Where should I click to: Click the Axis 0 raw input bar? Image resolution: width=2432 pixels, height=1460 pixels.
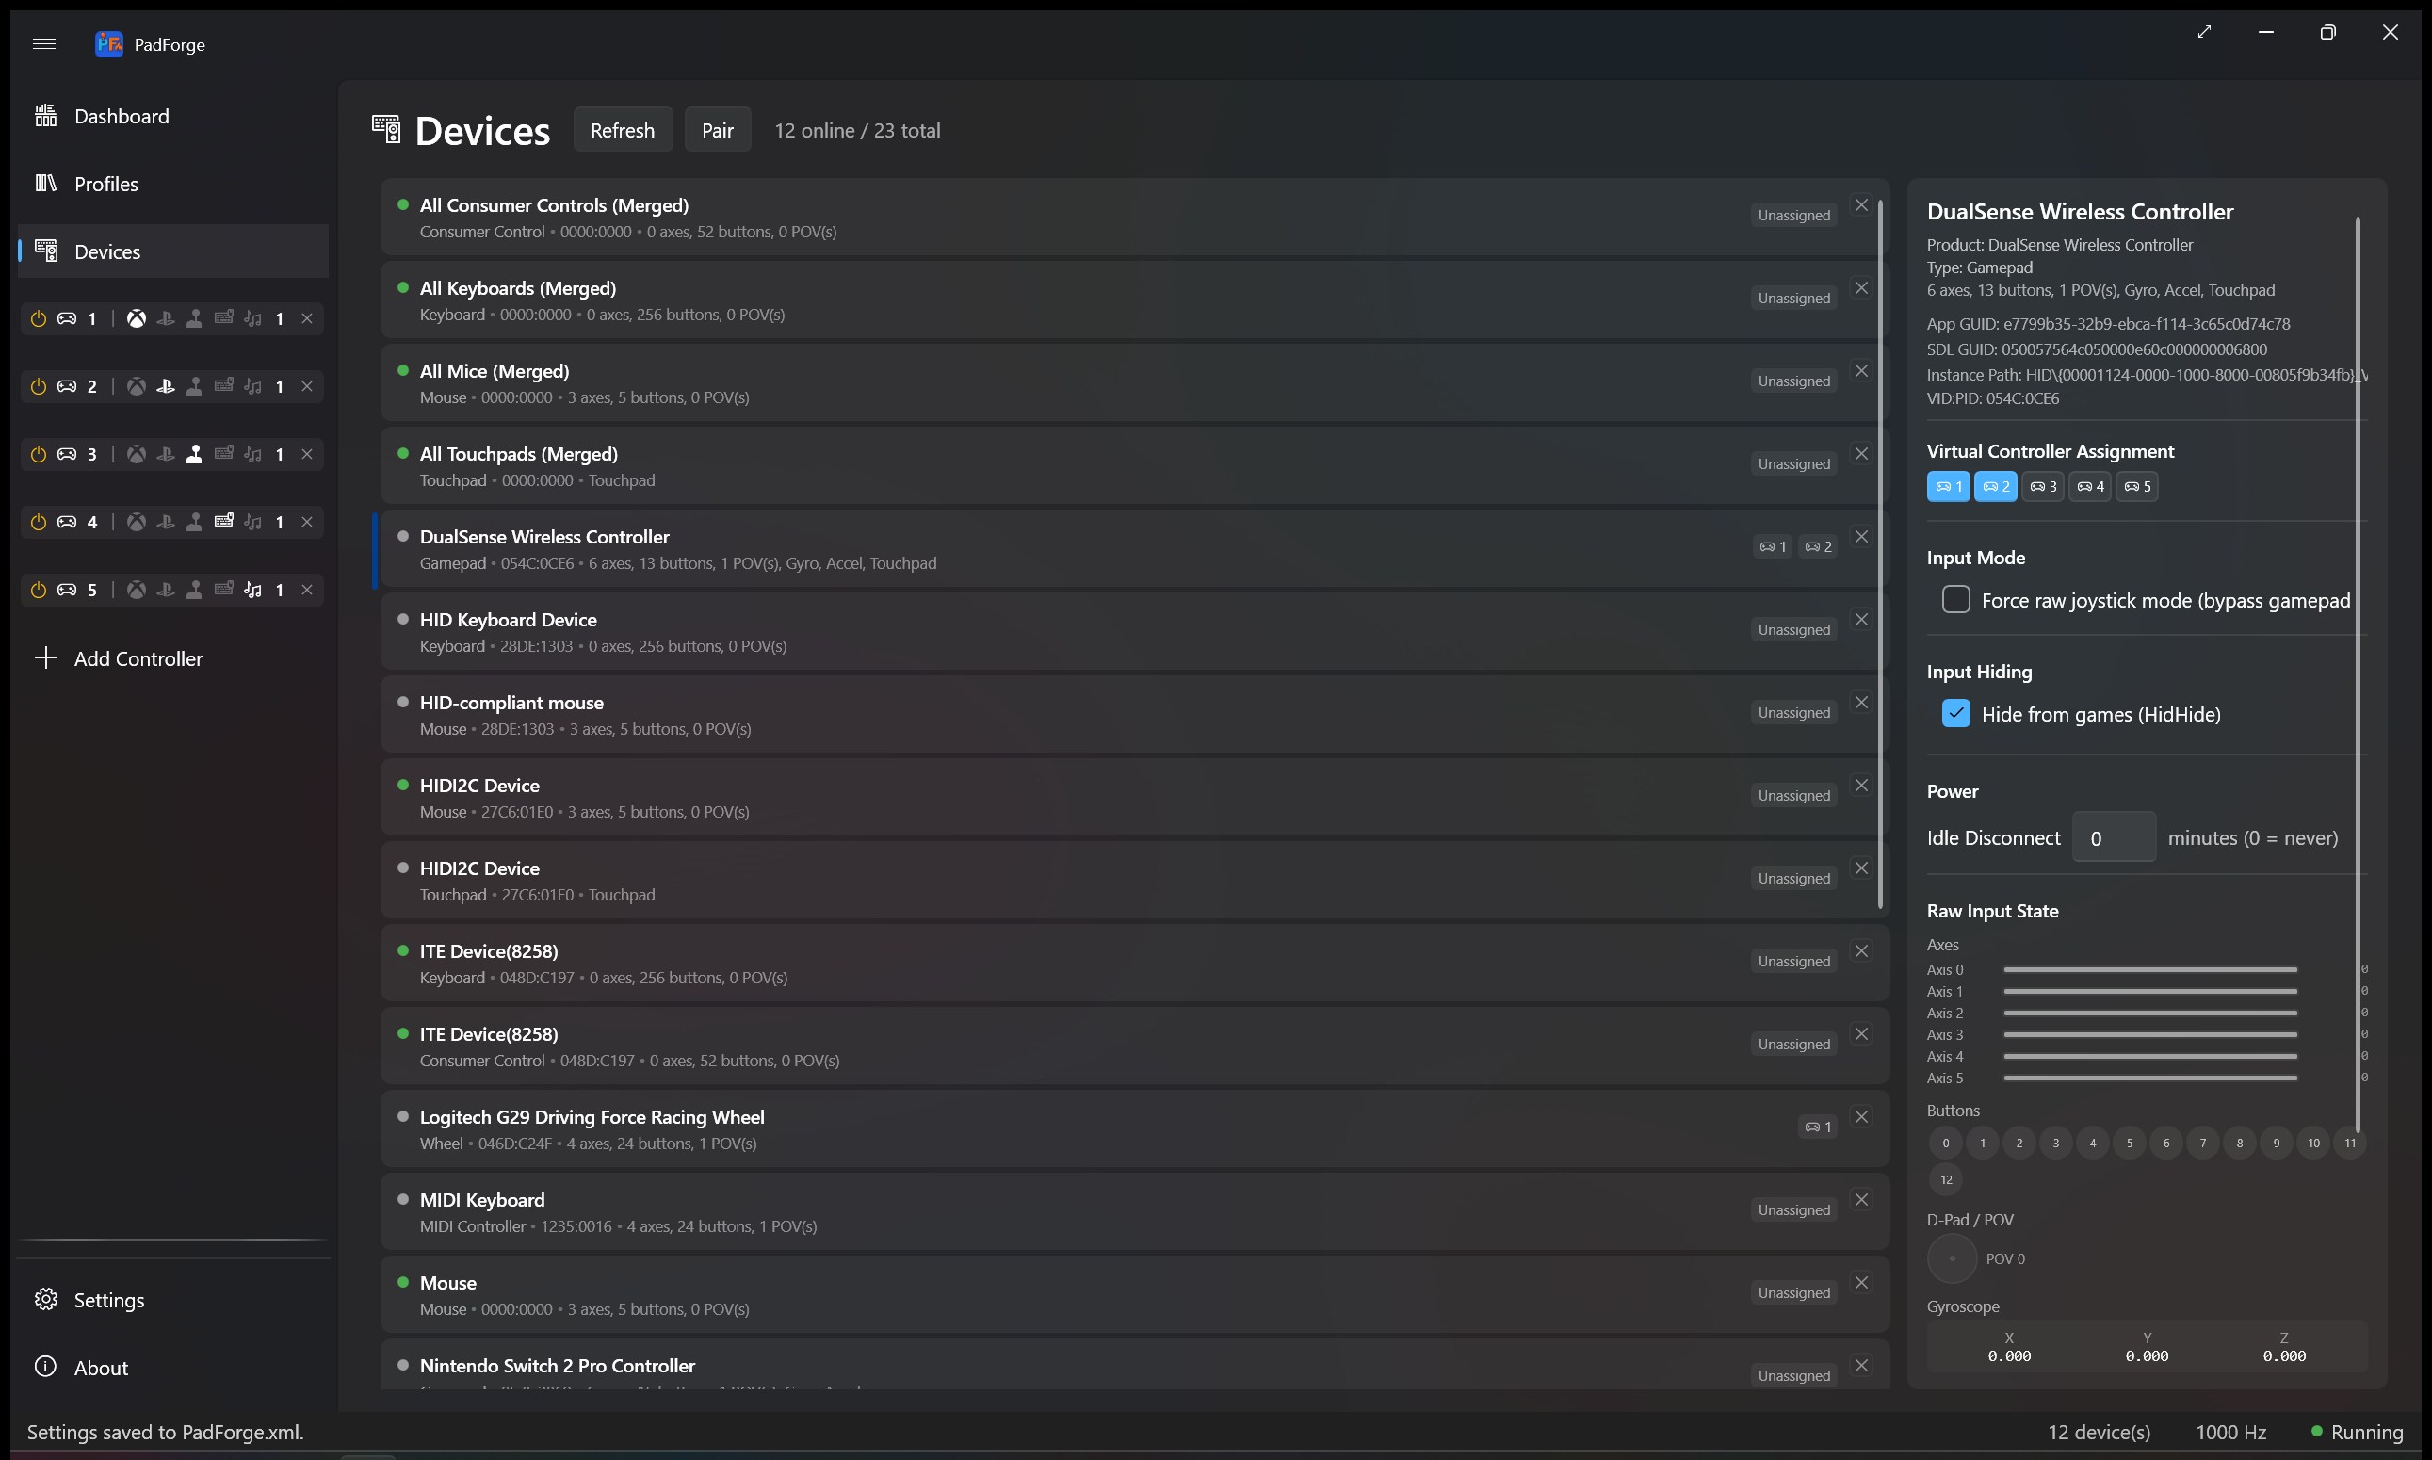pos(2149,969)
